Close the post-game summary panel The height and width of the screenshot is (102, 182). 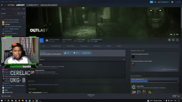click(124, 60)
